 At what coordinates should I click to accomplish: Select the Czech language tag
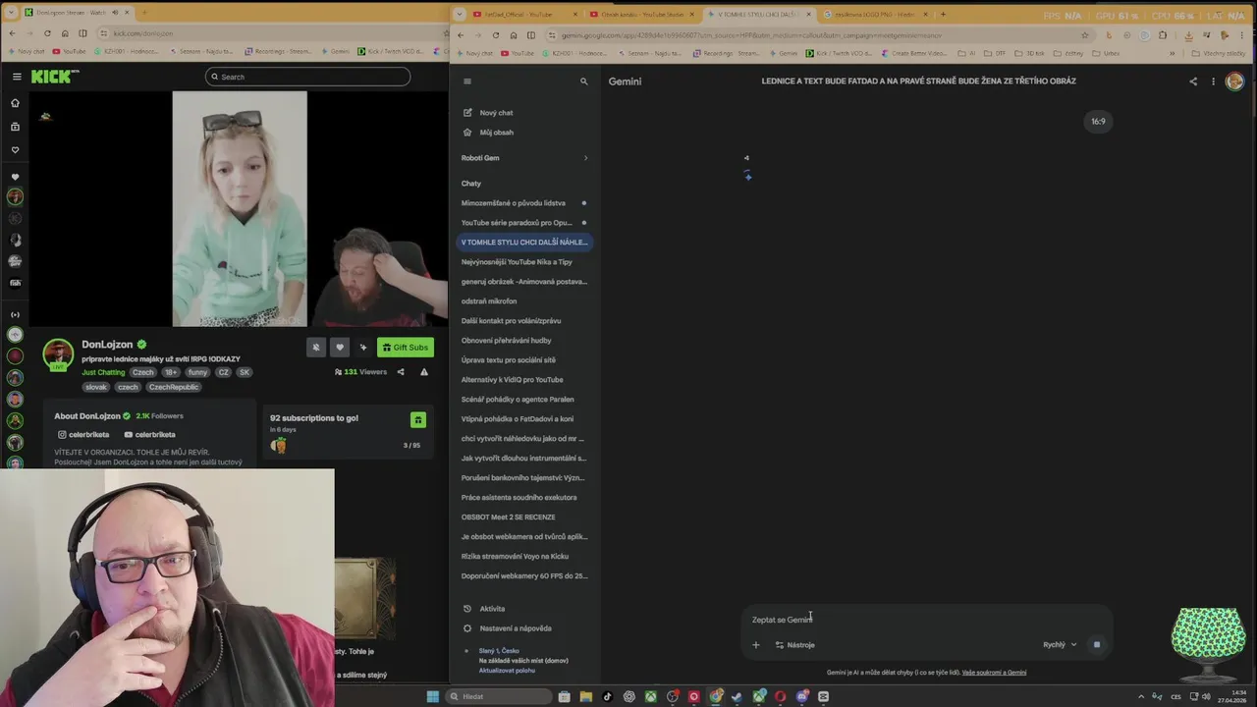tap(143, 372)
